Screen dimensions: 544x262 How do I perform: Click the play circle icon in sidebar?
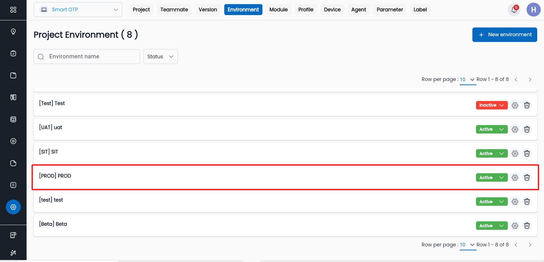pos(13,141)
